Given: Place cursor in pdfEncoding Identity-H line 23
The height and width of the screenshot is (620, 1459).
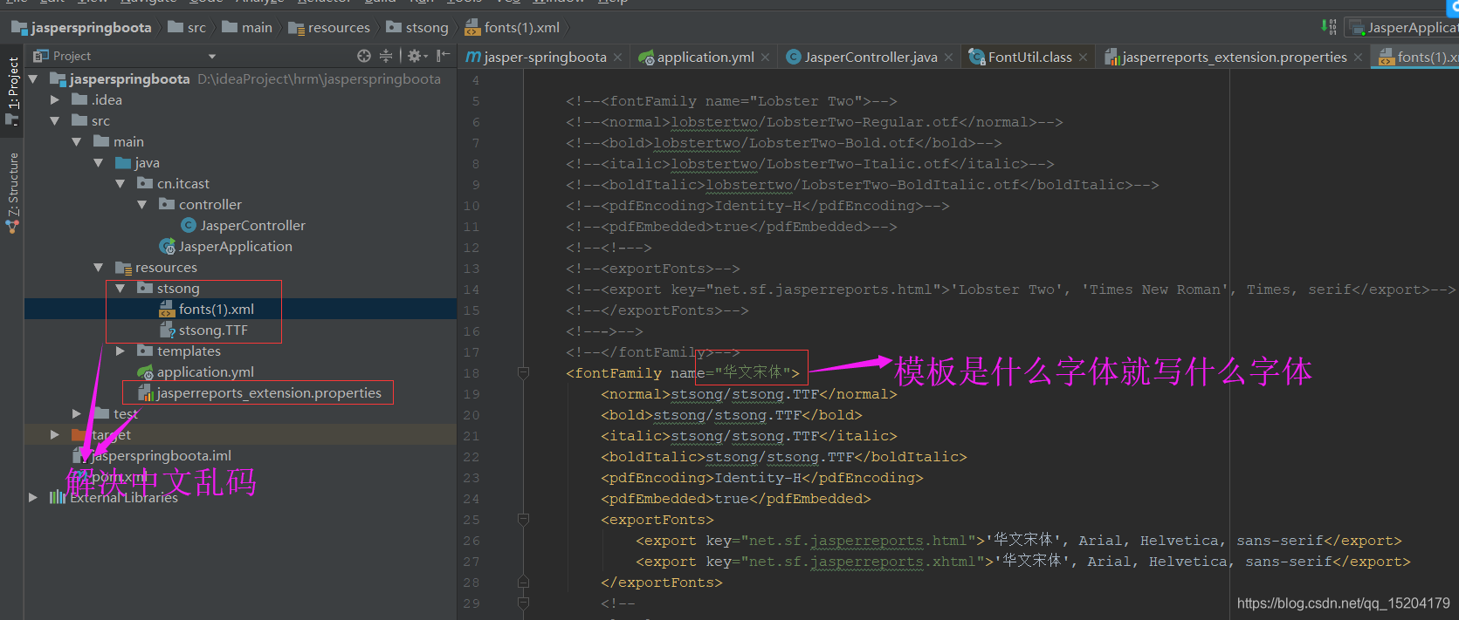Looking at the screenshot, I should 761,478.
